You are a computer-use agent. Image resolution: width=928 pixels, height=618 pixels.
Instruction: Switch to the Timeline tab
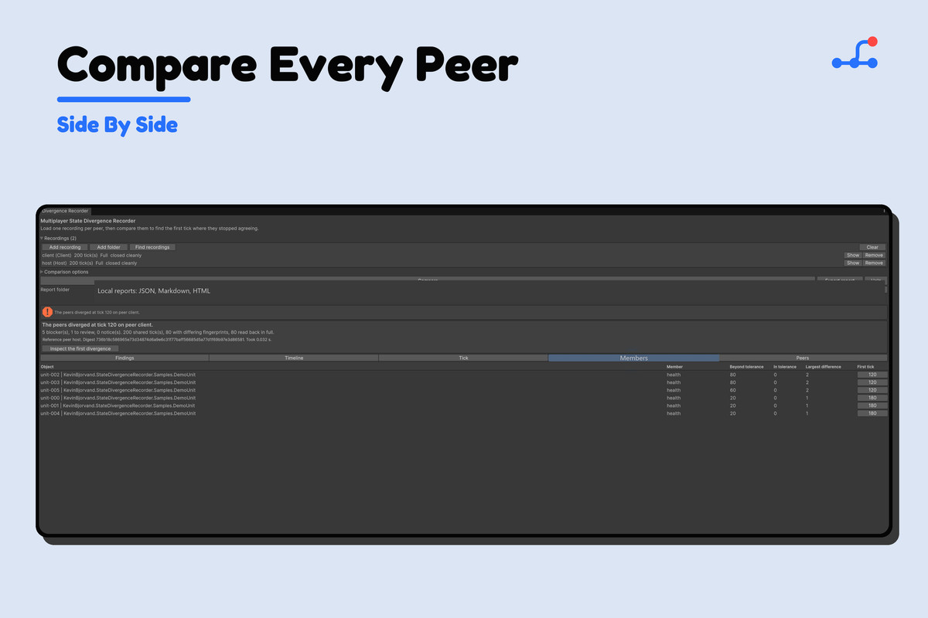[294, 358]
